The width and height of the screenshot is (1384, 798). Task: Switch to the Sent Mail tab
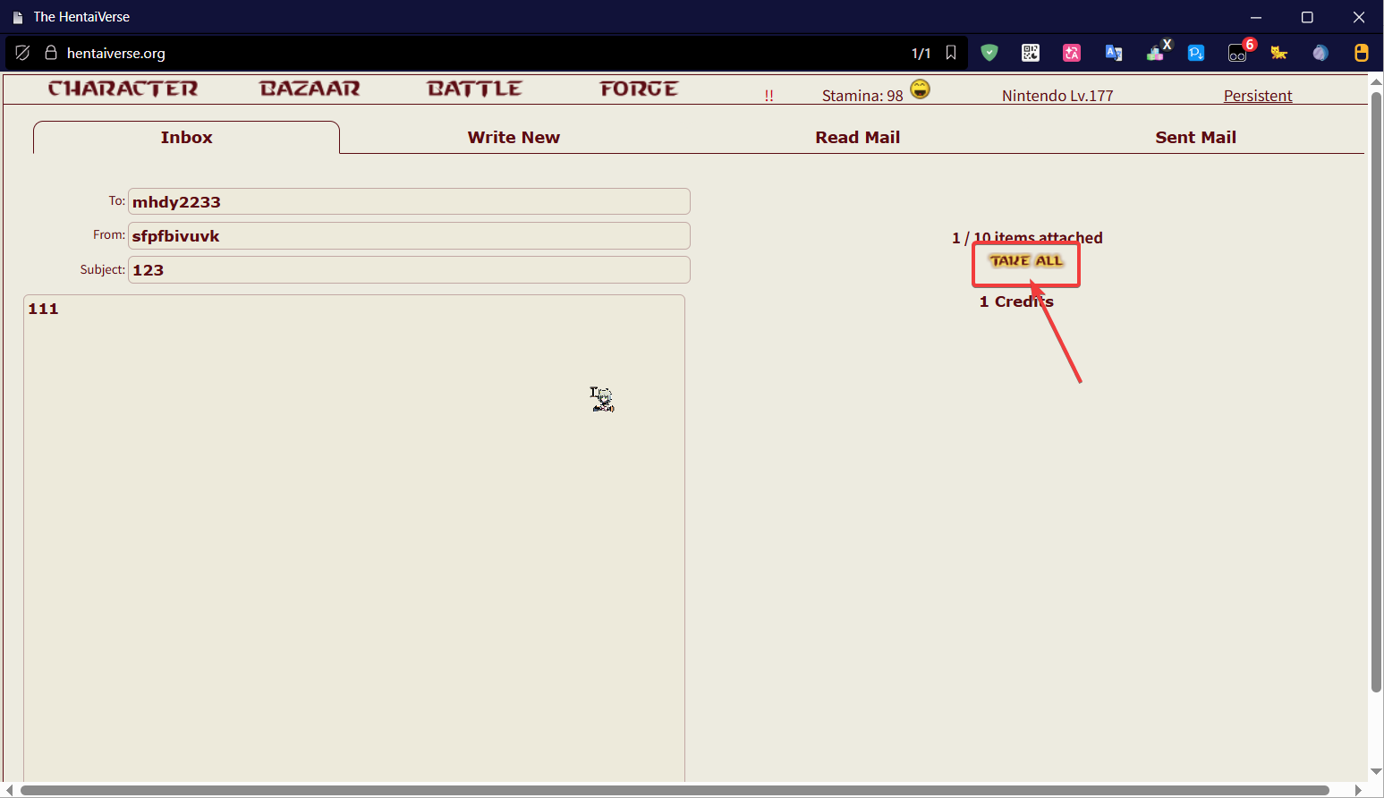1195,137
